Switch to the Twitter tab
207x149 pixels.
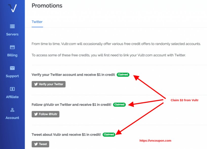click(37, 22)
